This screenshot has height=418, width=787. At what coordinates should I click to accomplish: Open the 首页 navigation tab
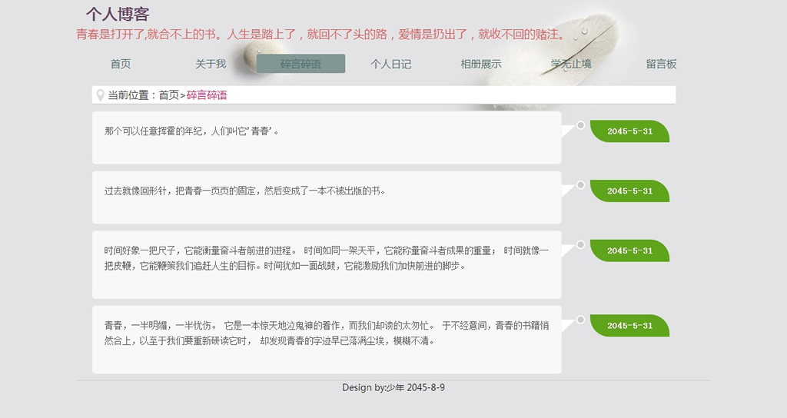121,64
